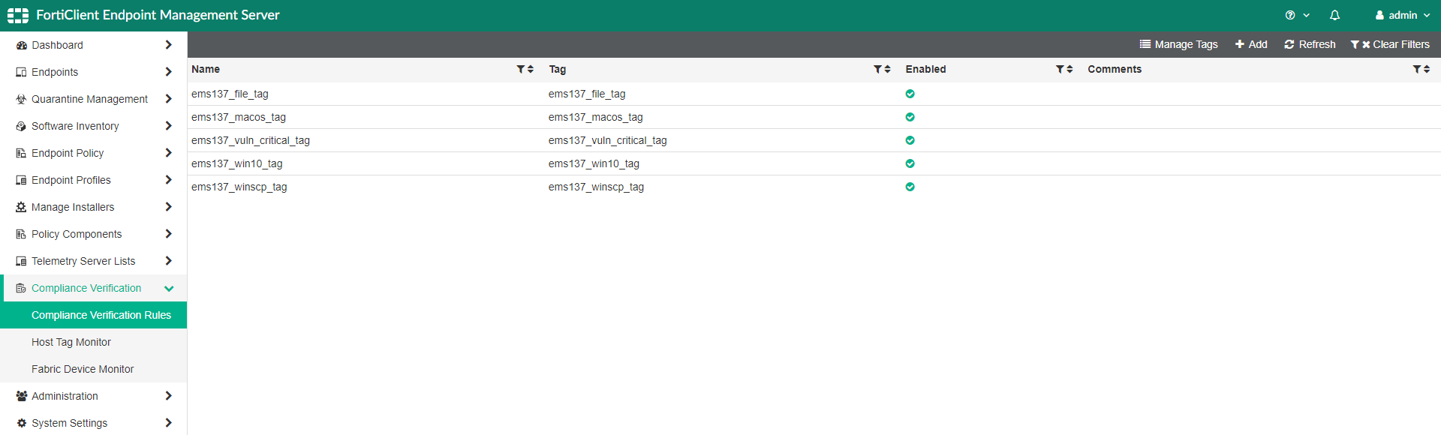Filter the Comments column
This screenshot has width=1441, height=435.
point(1417,69)
